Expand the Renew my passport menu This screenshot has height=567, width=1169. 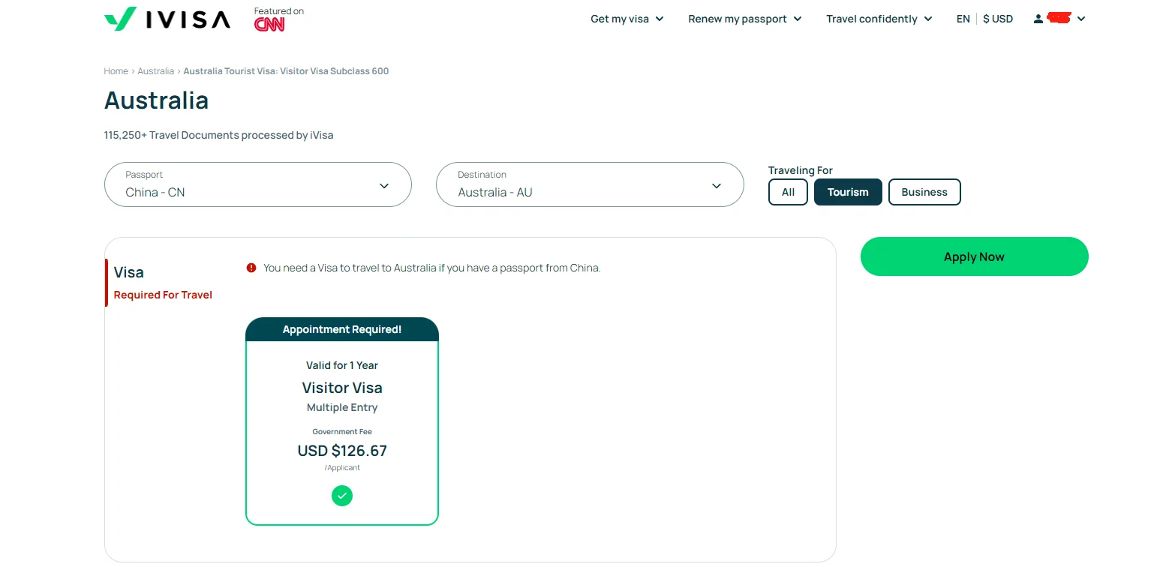pyautogui.click(x=745, y=19)
